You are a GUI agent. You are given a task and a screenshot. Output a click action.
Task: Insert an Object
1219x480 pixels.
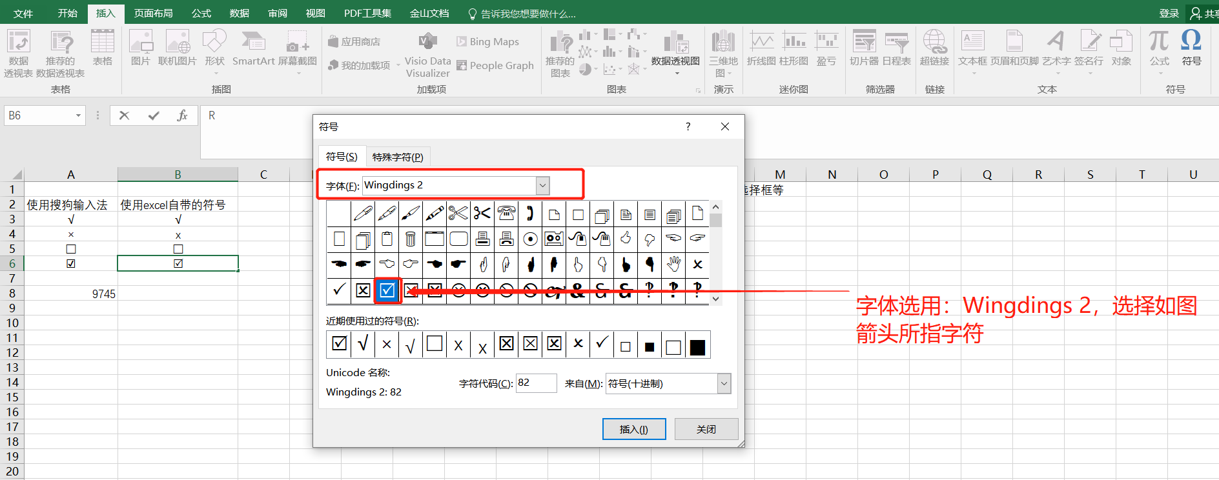(x=1121, y=48)
